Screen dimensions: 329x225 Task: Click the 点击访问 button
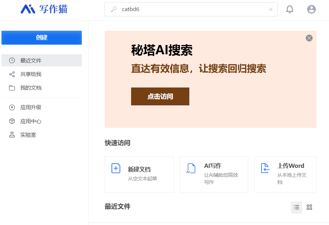tap(160, 96)
